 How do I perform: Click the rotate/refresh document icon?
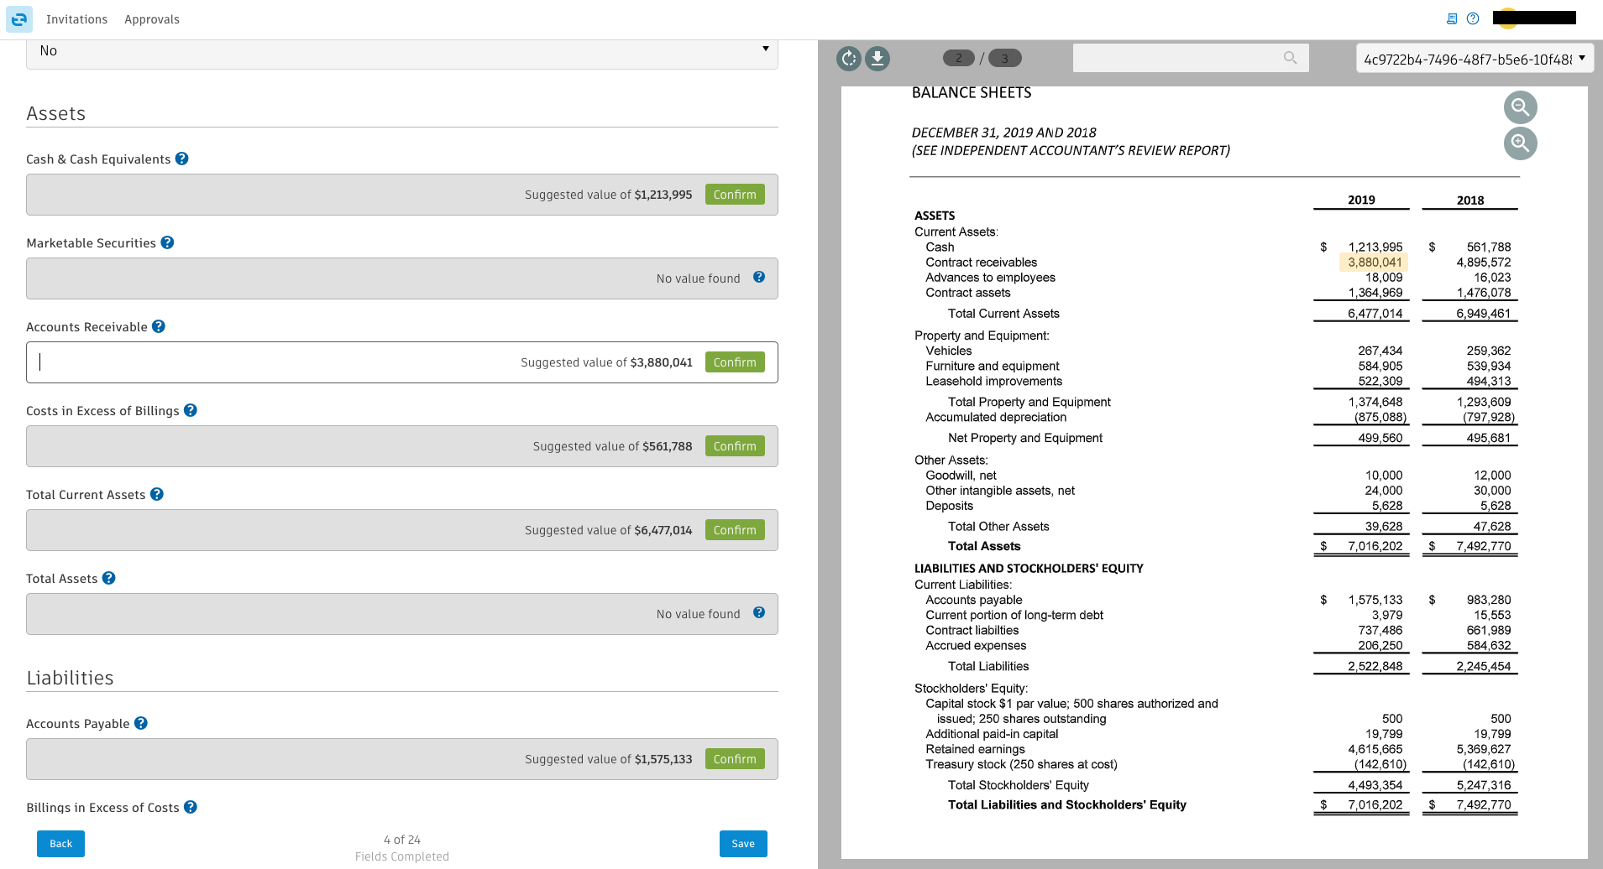847,59
